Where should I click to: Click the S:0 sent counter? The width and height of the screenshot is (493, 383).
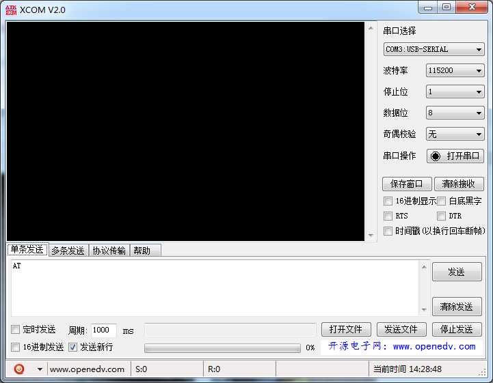pyautogui.click(x=141, y=369)
